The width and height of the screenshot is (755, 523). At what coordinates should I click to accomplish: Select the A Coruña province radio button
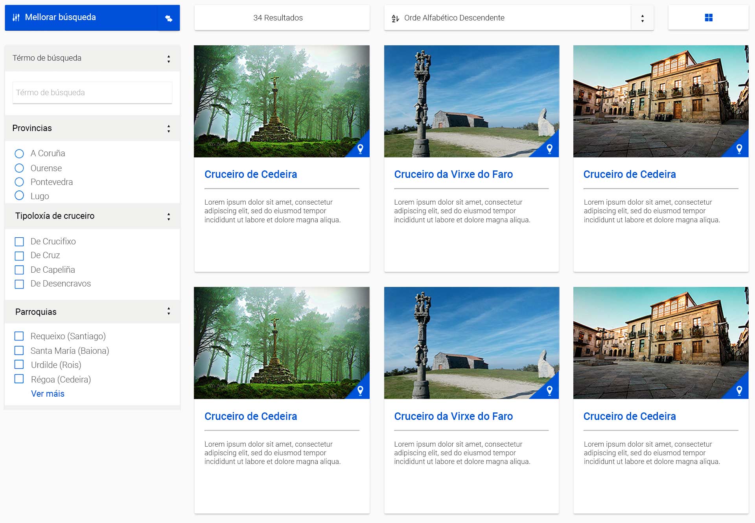pyautogui.click(x=19, y=153)
